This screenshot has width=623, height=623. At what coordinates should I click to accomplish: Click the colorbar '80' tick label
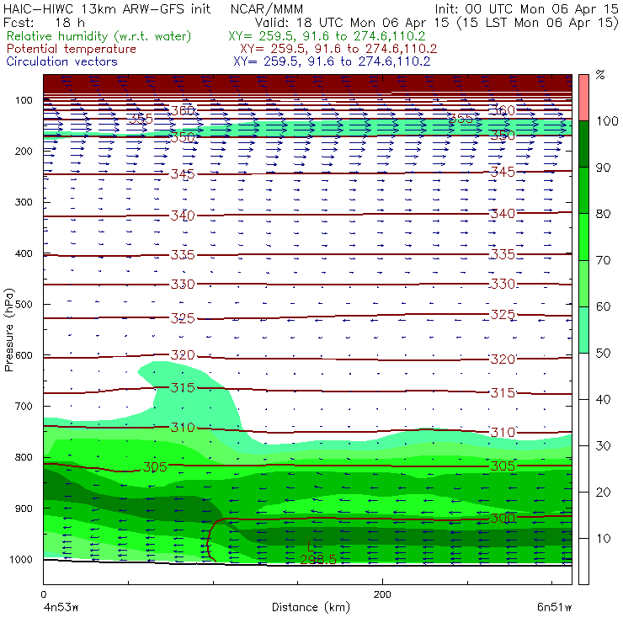603,214
